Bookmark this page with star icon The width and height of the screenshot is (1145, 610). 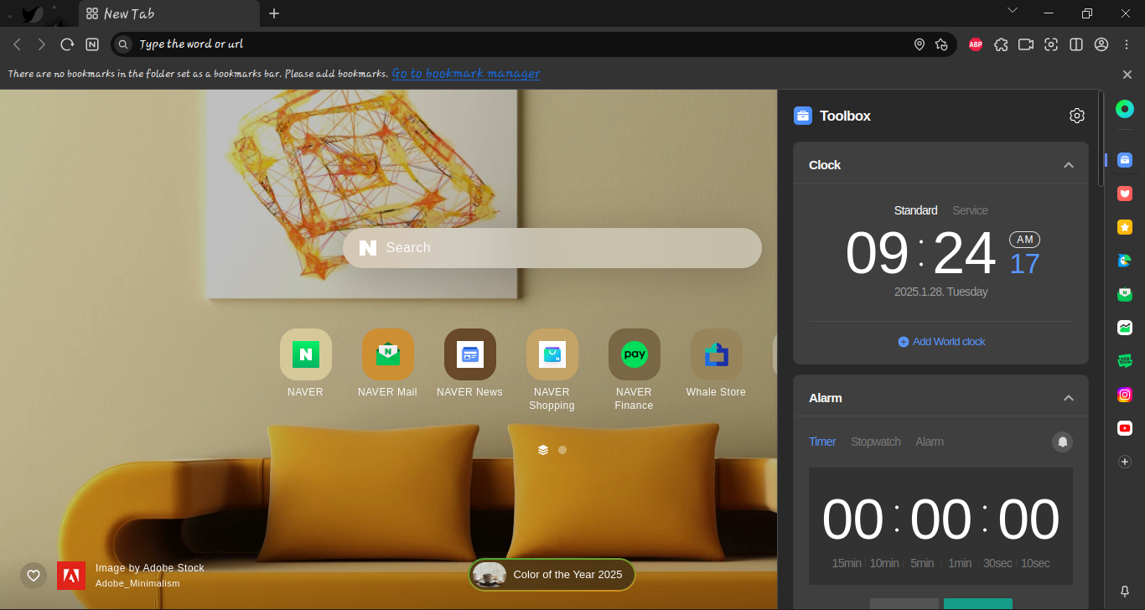point(942,44)
